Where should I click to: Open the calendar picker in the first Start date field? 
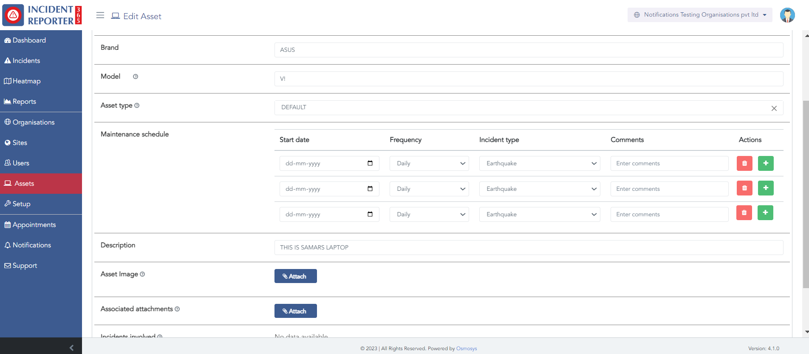tap(370, 163)
